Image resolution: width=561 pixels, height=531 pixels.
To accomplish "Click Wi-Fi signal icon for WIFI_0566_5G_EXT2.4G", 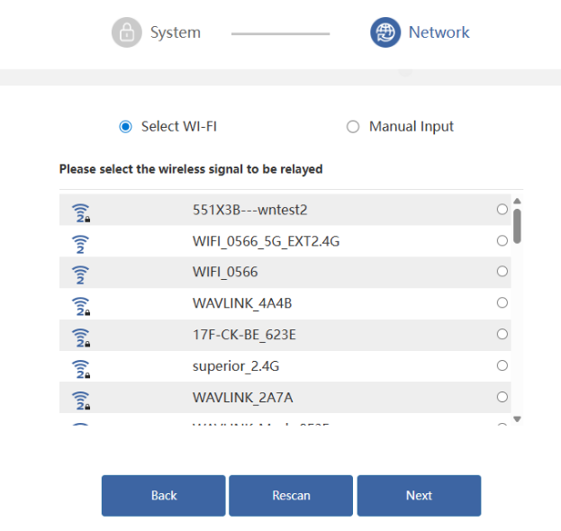I will click(x=80, y=245).
